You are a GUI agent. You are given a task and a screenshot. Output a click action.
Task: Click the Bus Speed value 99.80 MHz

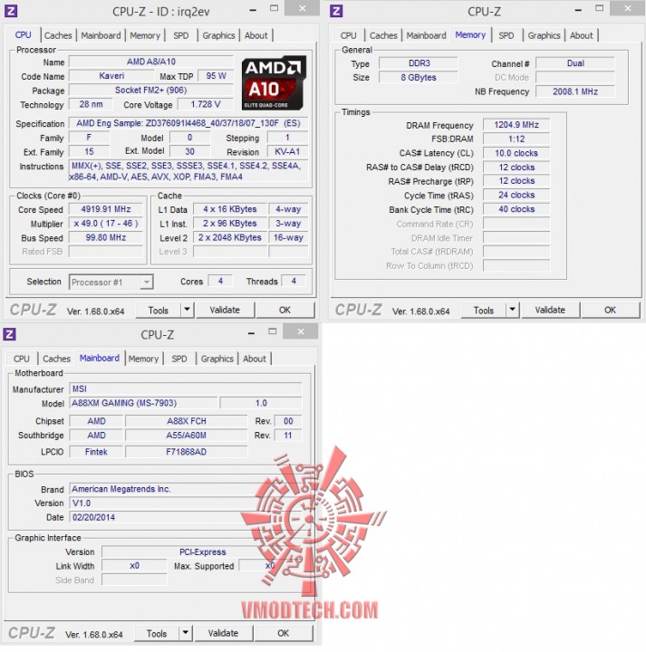pyautogui.click(x=106, y=237)
